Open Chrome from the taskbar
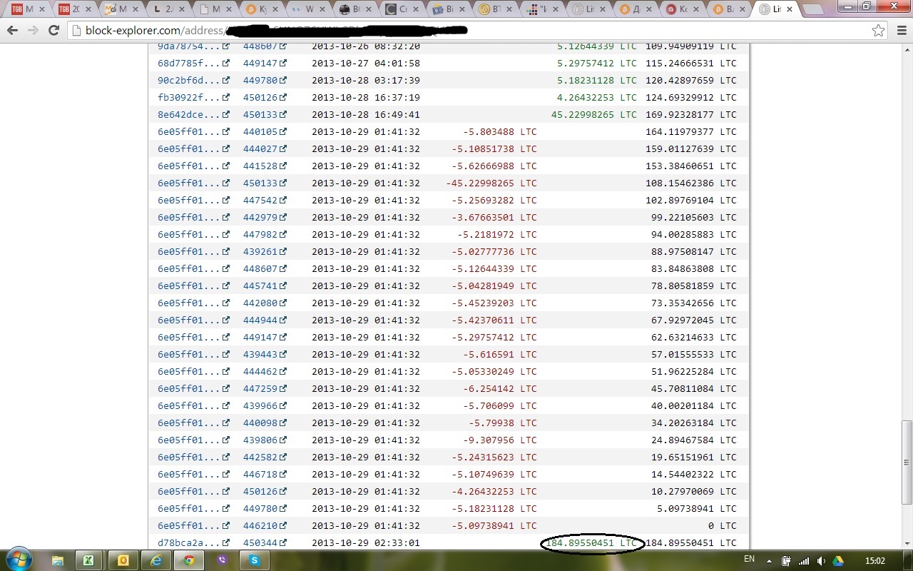The width and height of the screenshot is (913, 571). point(189,560)
